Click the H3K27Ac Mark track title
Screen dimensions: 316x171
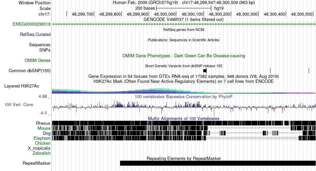click(184, 82)
